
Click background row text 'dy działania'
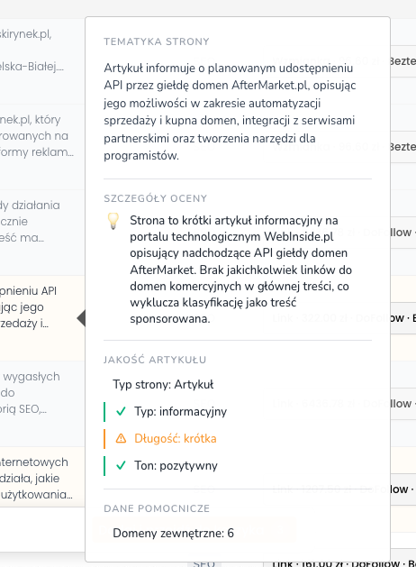(30, 205)
